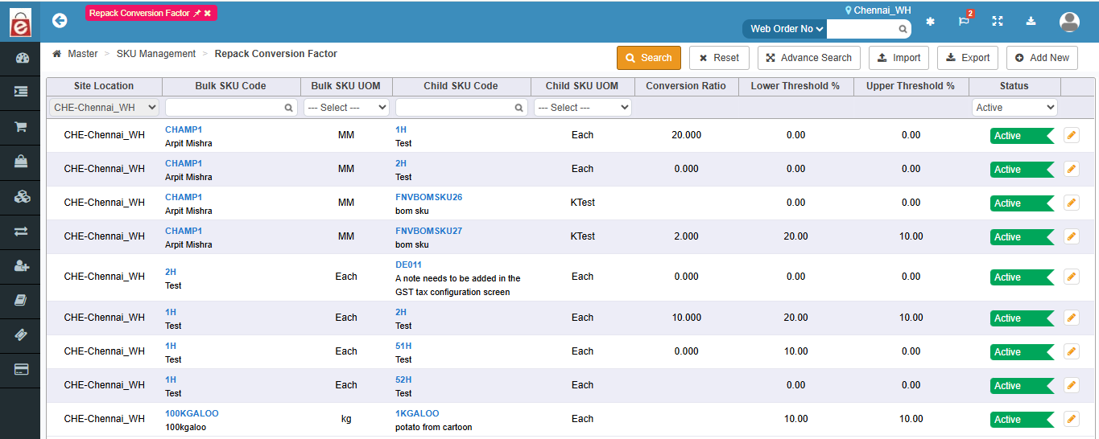Open the indent list icon in the sidebar
The height and width of the screenshot is (439, 1099).
pos(21,92)
